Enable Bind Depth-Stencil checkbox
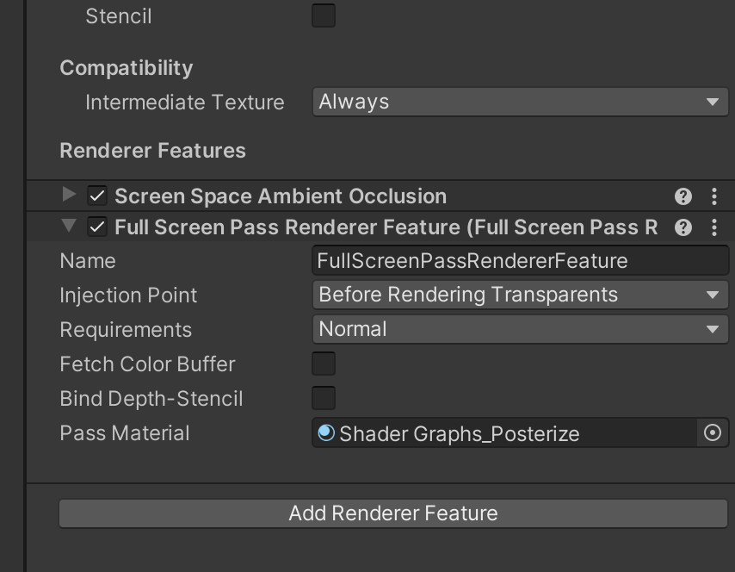Viewport: 735px width, 572px height. [324, 398]
